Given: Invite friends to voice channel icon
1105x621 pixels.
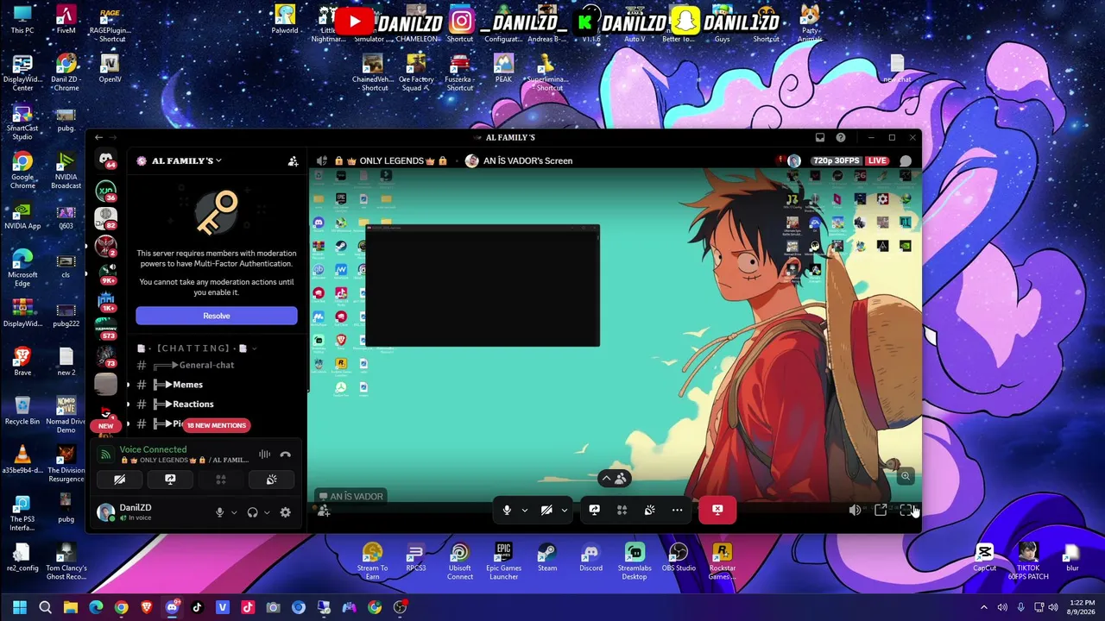Looking at the screenshot, I should pos(324,511).
